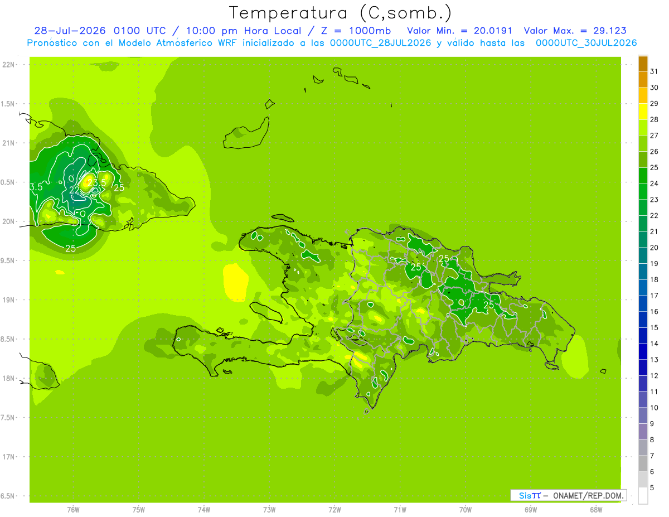
Task: Click the 18N latitude axis label
Action: (8, 378)
